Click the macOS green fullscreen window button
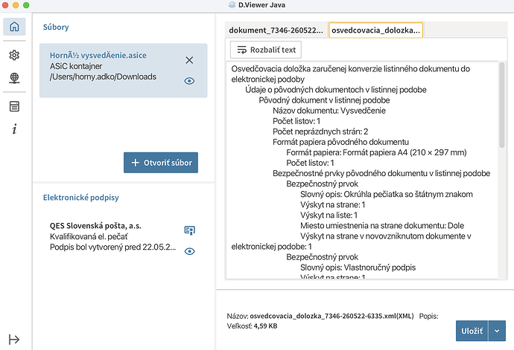The height and width of the screenshot is (350, 514). click(26, 5)
